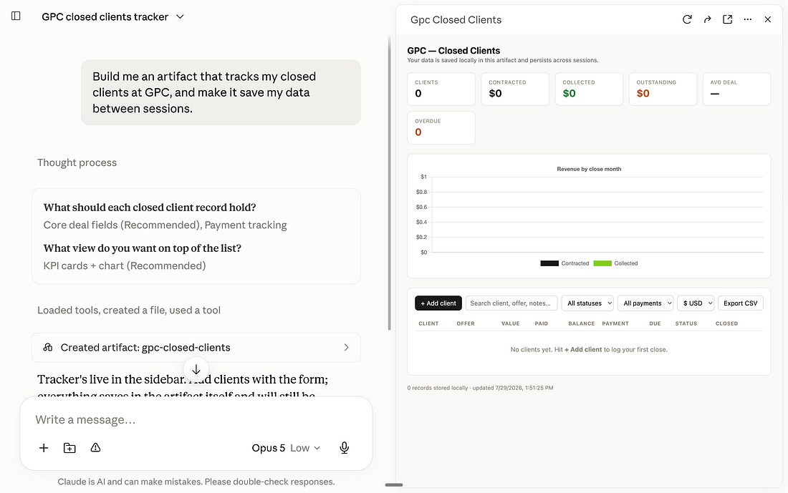Screen dimensions: 788x493
Task: Click the search client, offer, notes field
Action: click(x=511, y=303)
